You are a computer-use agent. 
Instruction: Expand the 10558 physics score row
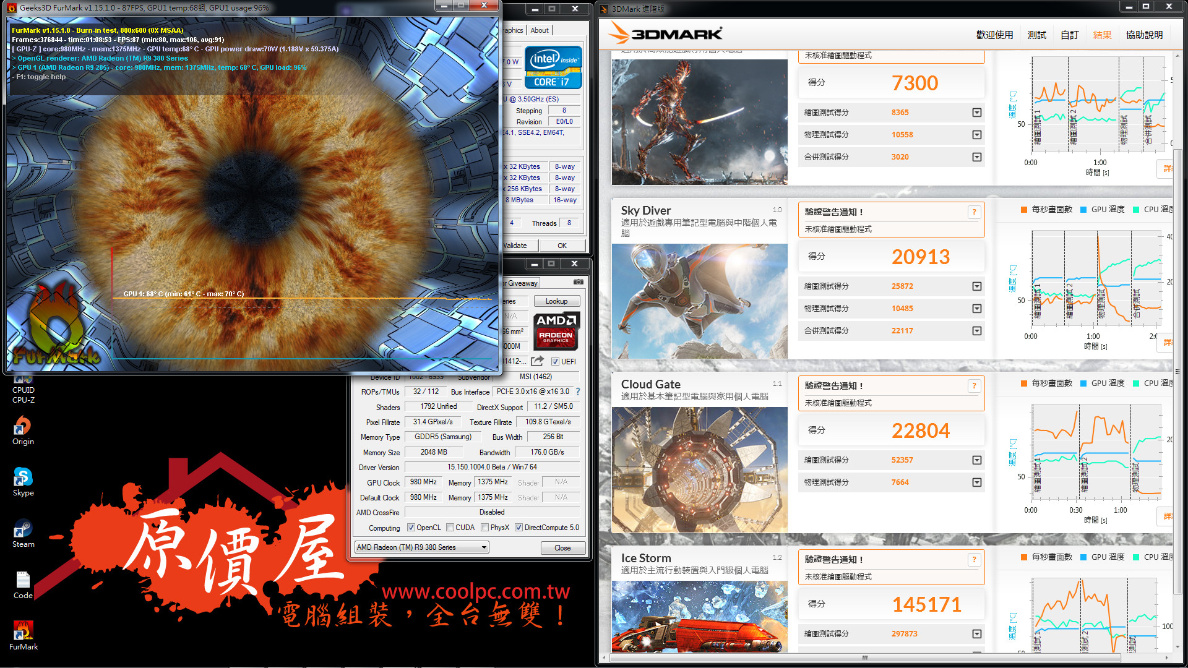(x=977, y=135)
